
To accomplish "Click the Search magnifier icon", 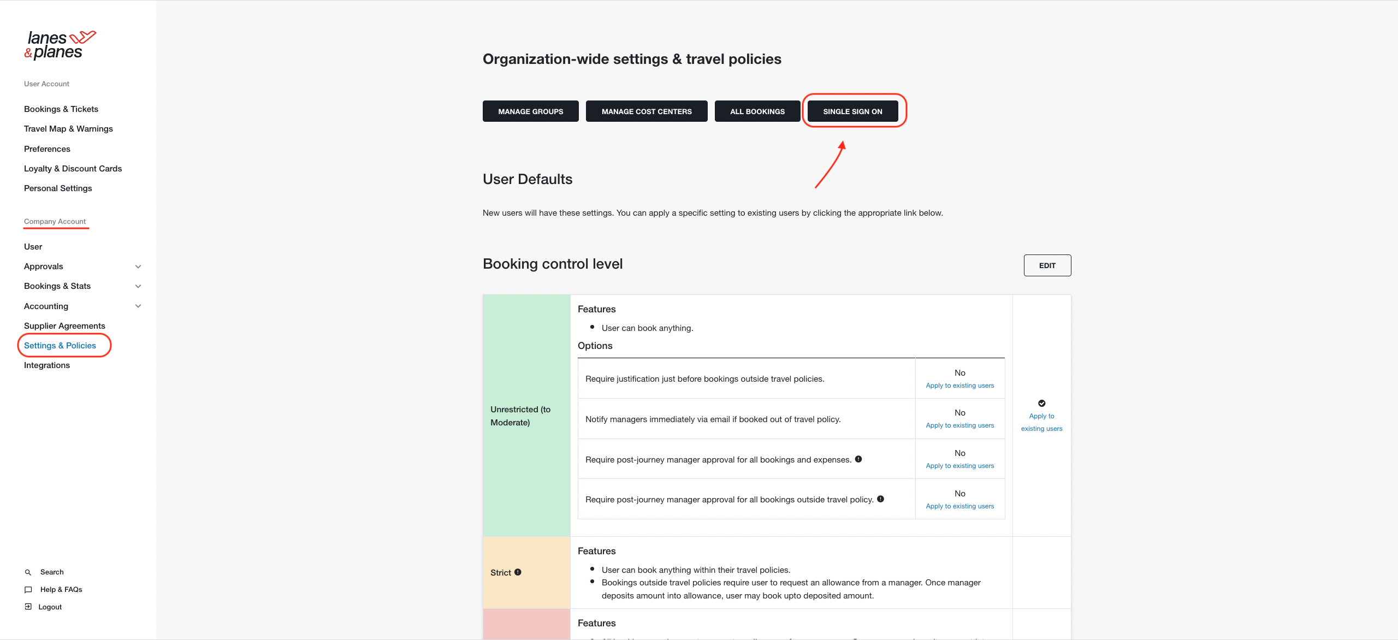I will [28, 572].
